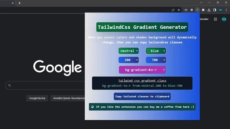Click the Google'da Ara button
Viewport: 230px width, 129px height.
click(x=37, y=98)
